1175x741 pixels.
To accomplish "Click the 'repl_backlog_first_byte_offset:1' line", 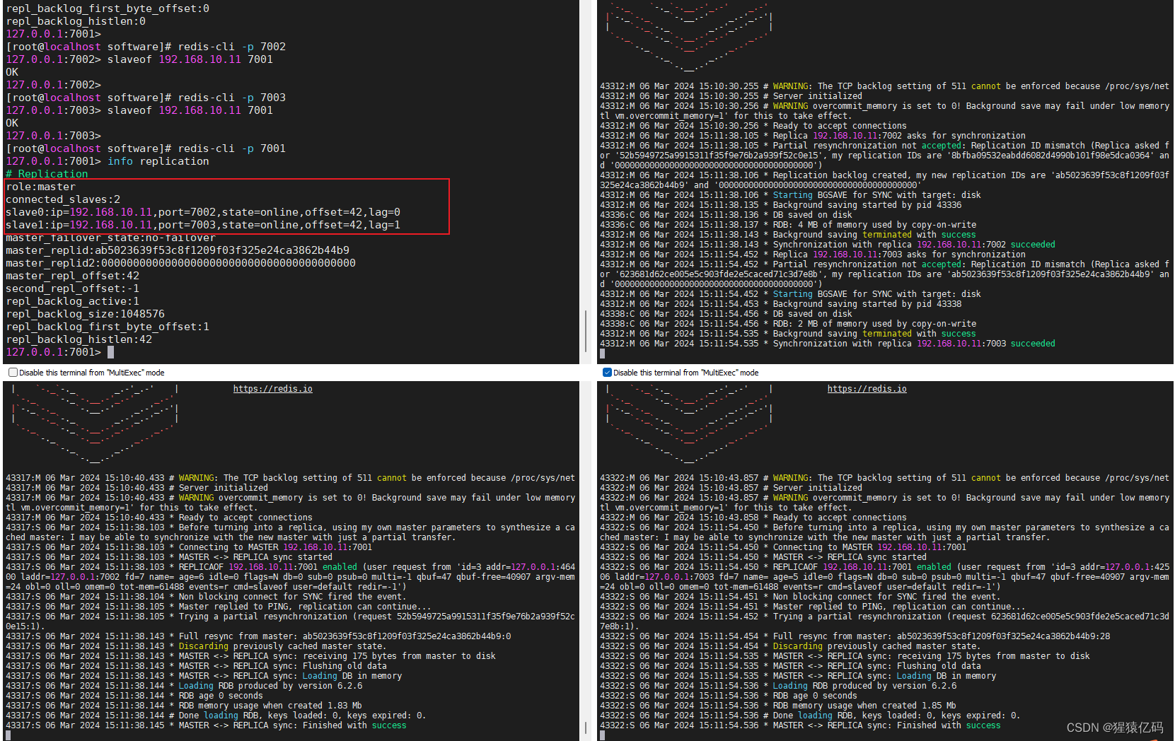I will (108, 327).
